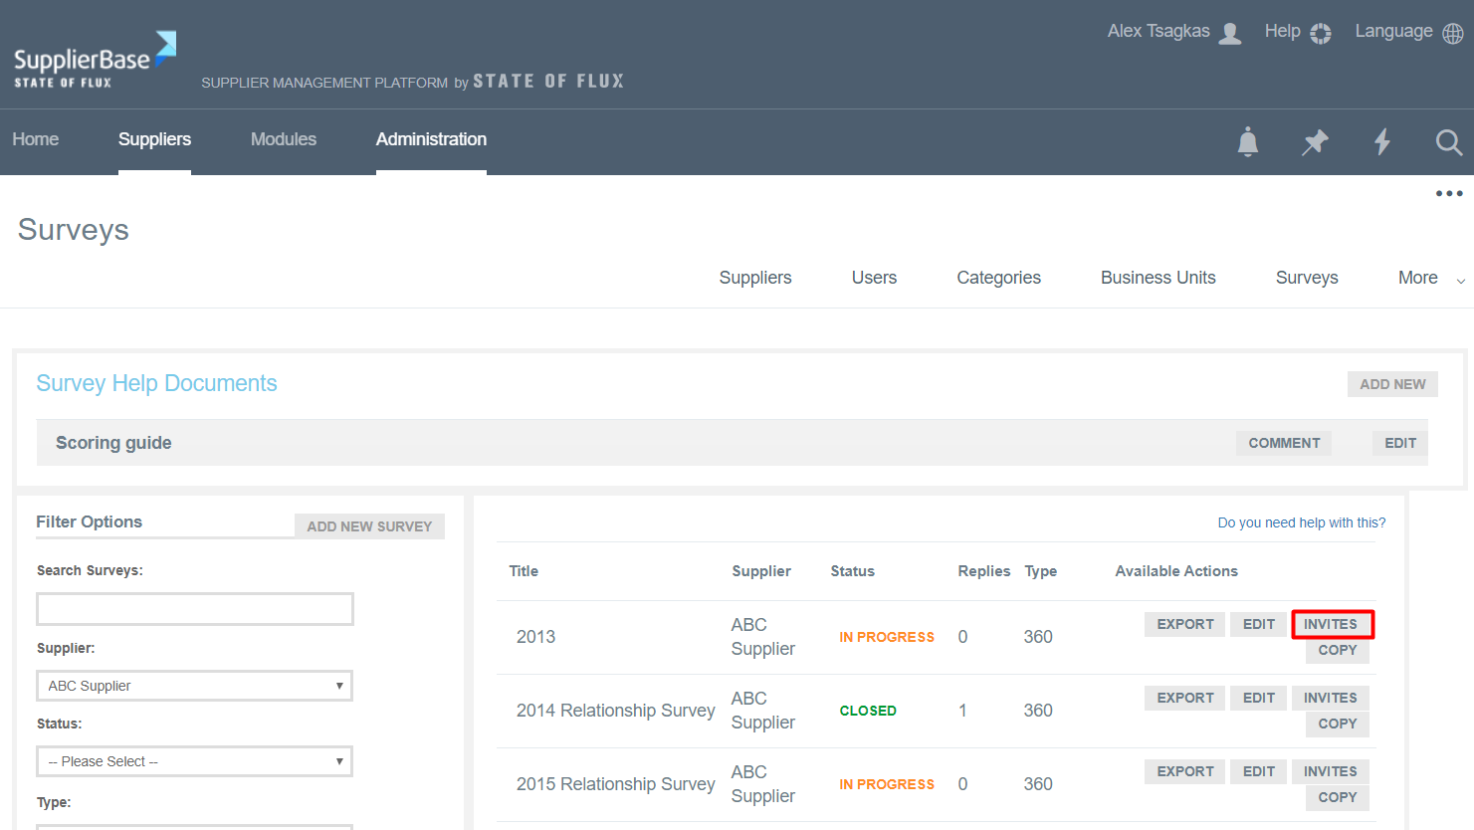The image size is (1474, 830).
Task: Click the pushpin icon in navbar
Action: click(x=1315, y=142)
